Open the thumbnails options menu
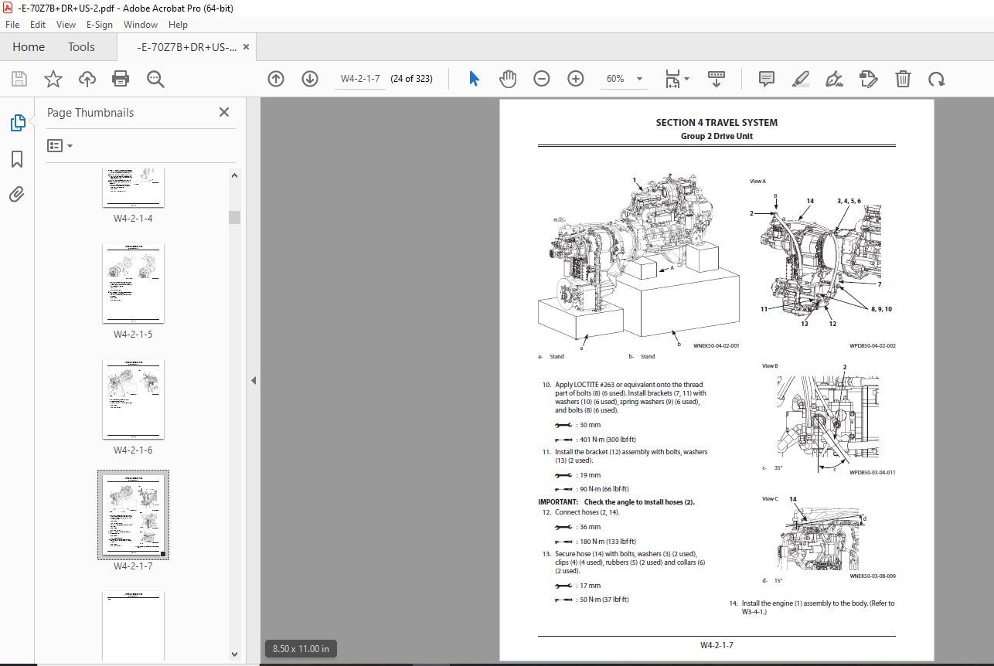994x666 pixels. click(60, 145)
